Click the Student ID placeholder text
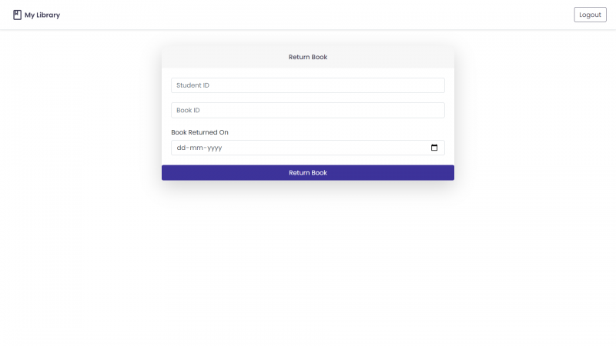 tap(192, 85)
